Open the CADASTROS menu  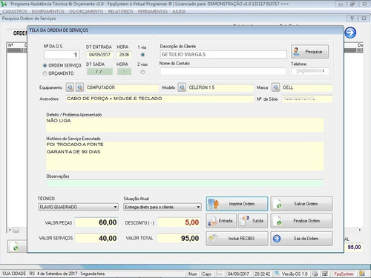(15, 11)
